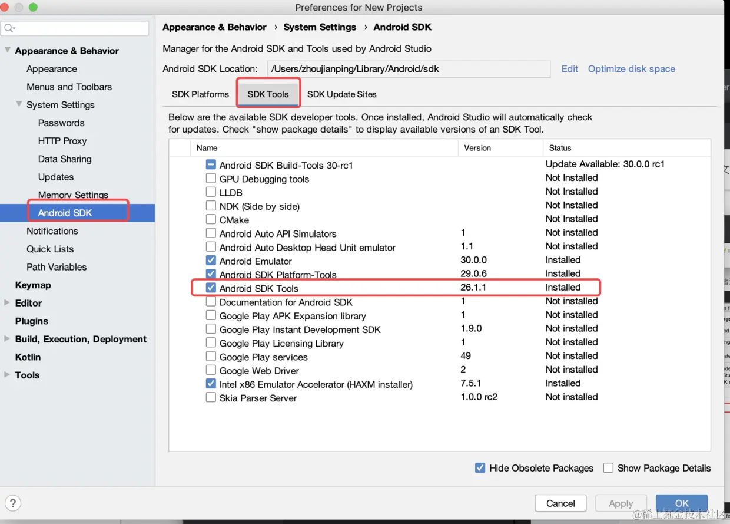Click the Edit SDK location link
Screen dimensions: 730x524
coord(570,69)
